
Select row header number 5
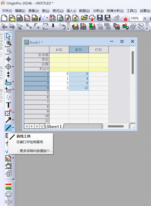click(x=37, y=93)
